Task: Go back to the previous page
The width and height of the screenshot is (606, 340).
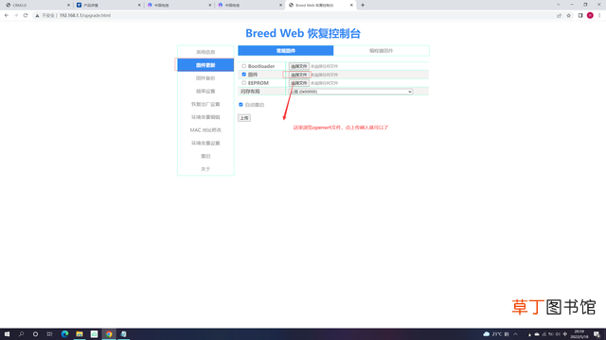Action: coord(7,15)
